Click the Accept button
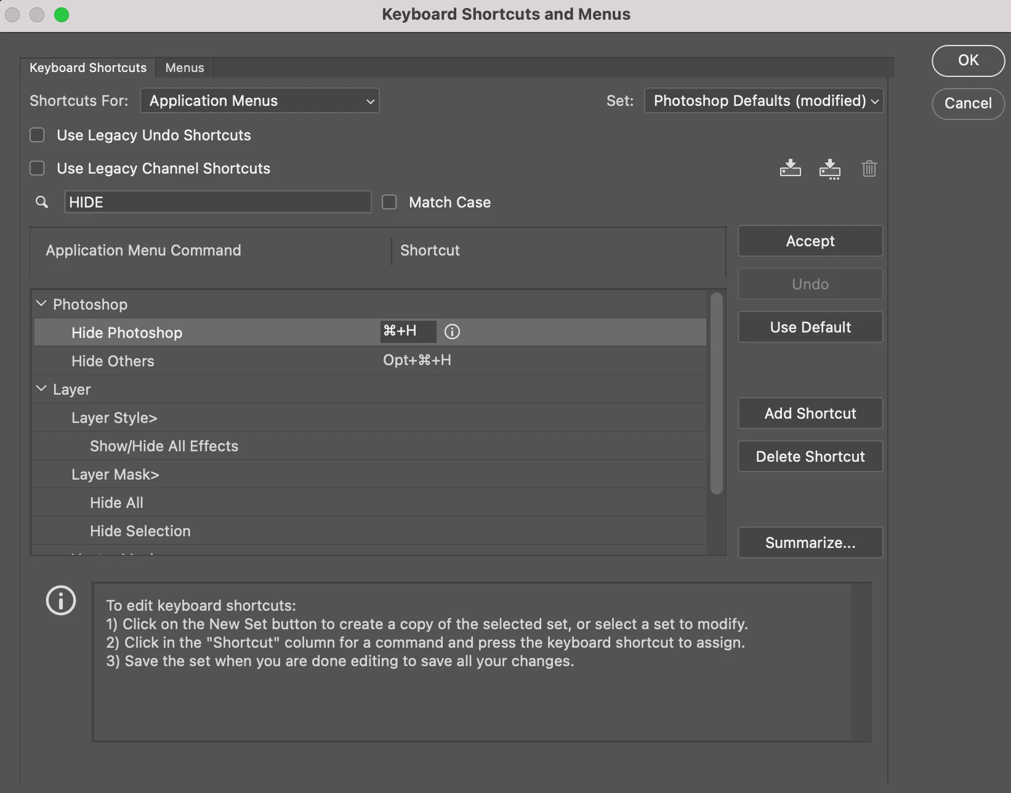1011x793 pixels. click(x=810, y=241)
